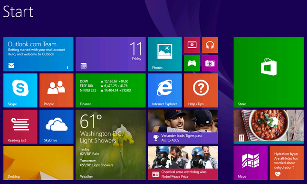Open the Finance tile with stock indexes
The width and height of the screenshot is (307, 184).
coord(111,90)
